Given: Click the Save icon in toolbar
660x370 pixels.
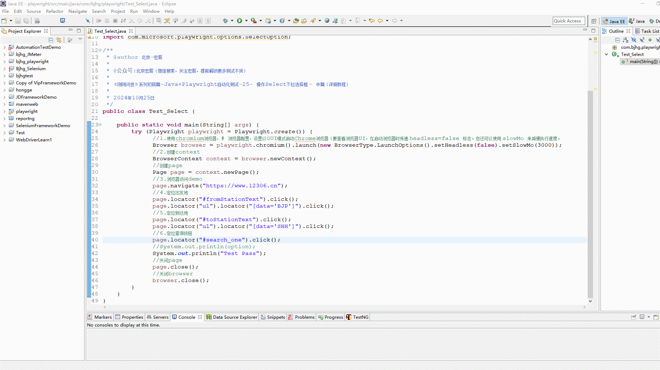Looking at the screenshot, I should pos(18,21).
